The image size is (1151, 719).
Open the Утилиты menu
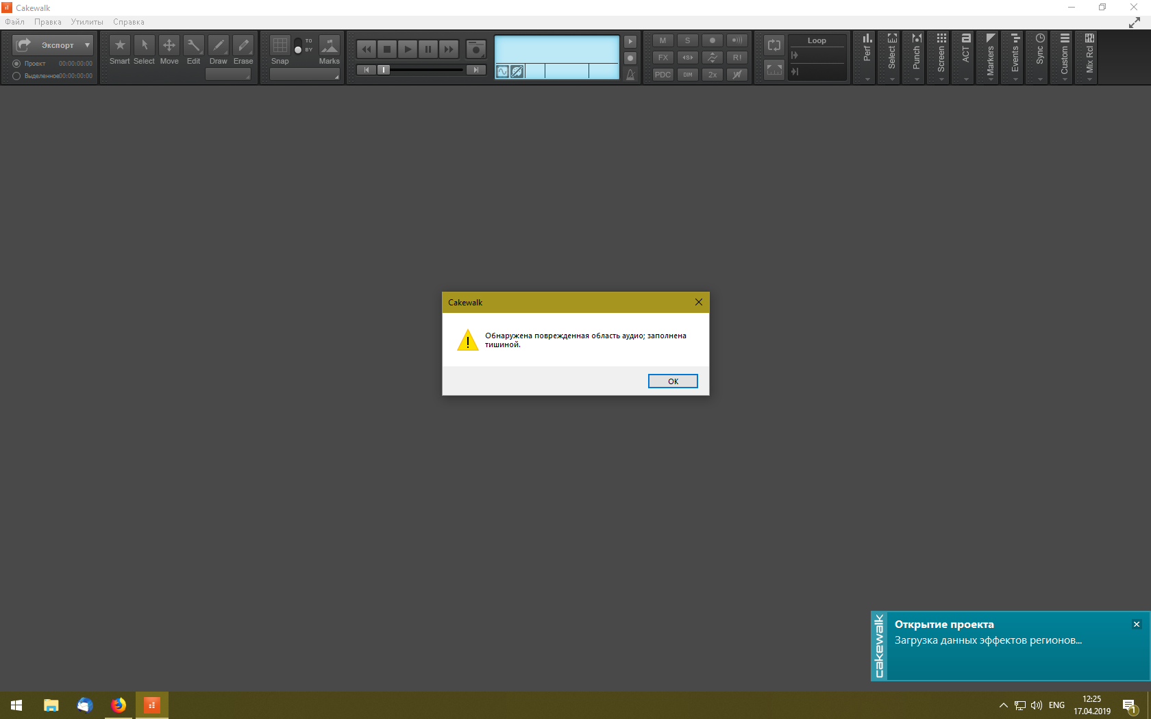tap(87, 22)
